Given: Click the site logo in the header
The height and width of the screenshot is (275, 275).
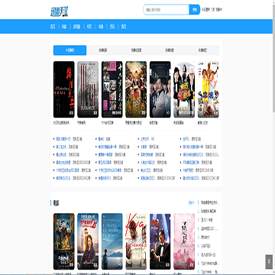Looking at the screenshot, I should (x=60, y=11).
